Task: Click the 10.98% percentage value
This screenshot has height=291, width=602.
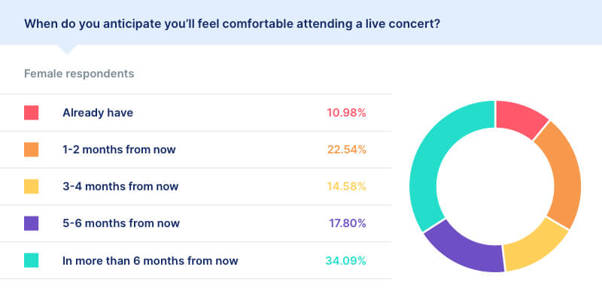Action: coord(346,113)
